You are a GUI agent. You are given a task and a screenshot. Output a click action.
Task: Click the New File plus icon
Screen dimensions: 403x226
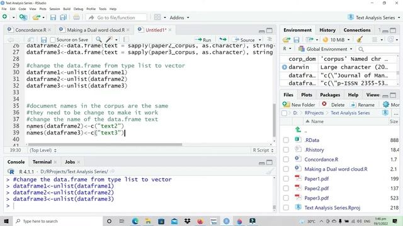pos(4,17)
